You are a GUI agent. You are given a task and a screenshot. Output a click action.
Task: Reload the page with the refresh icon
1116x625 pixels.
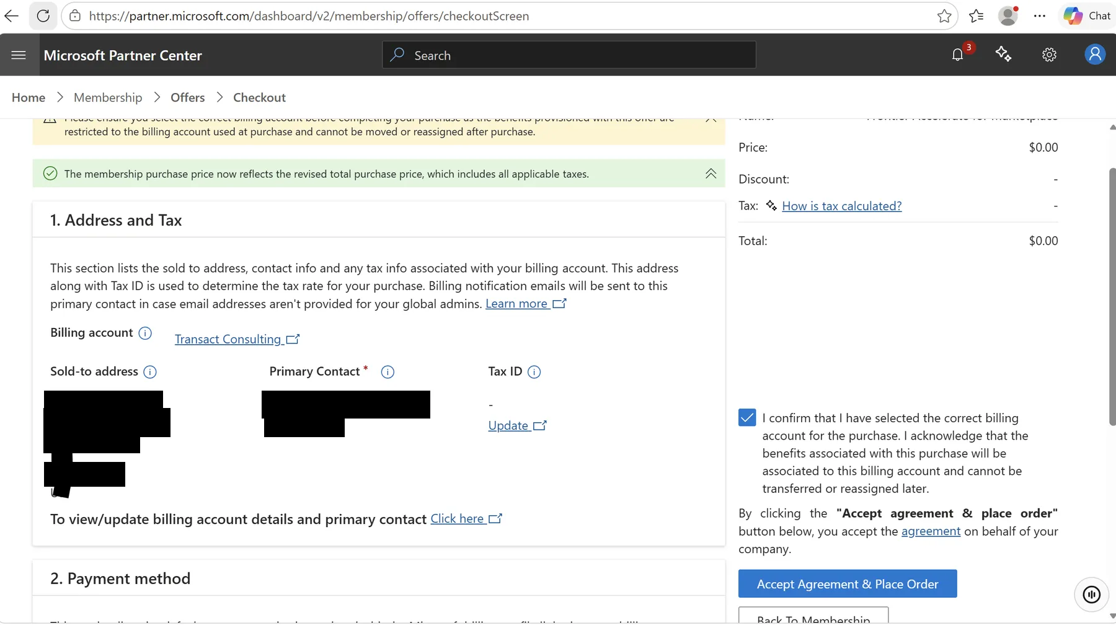click(43, 16)
